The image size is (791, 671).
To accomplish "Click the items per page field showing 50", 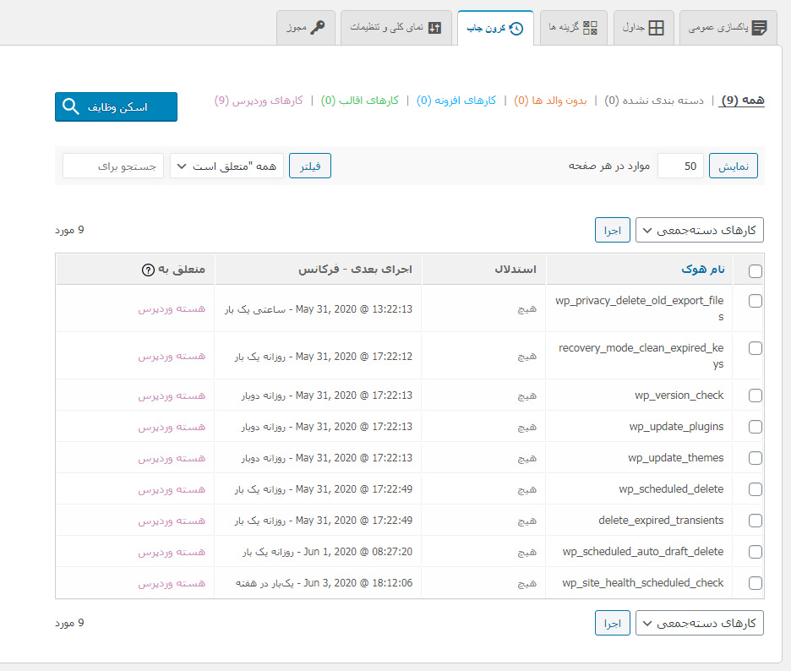I will pos(680,166).
